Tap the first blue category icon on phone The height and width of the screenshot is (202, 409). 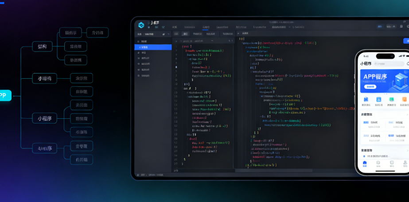[366, 100]
